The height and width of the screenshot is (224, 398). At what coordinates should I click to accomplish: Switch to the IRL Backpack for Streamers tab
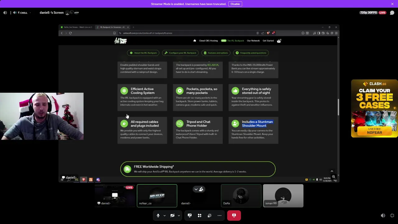tap(112, 27)
